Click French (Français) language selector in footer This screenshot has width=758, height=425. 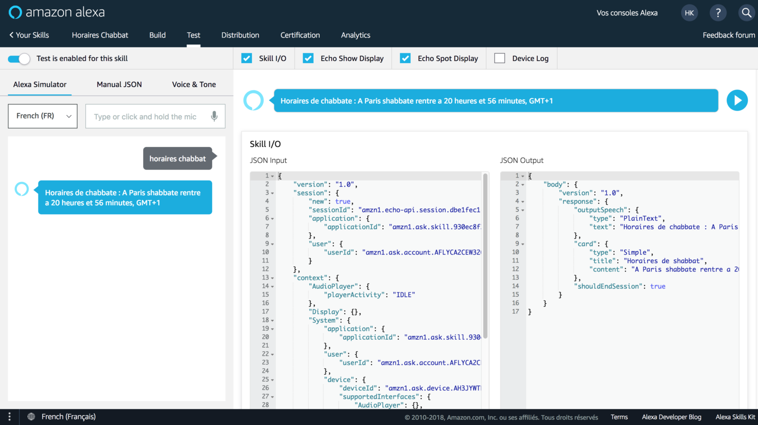click(x=69, y=416)
